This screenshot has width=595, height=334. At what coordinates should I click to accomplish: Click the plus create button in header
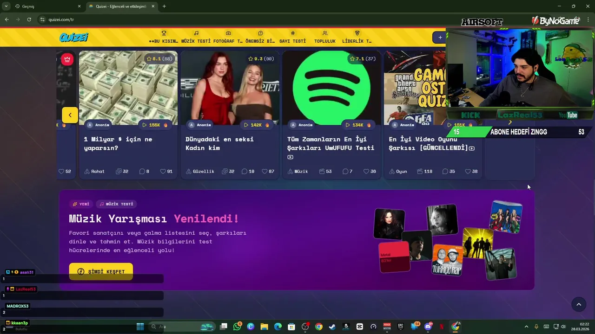pos(440,38)
